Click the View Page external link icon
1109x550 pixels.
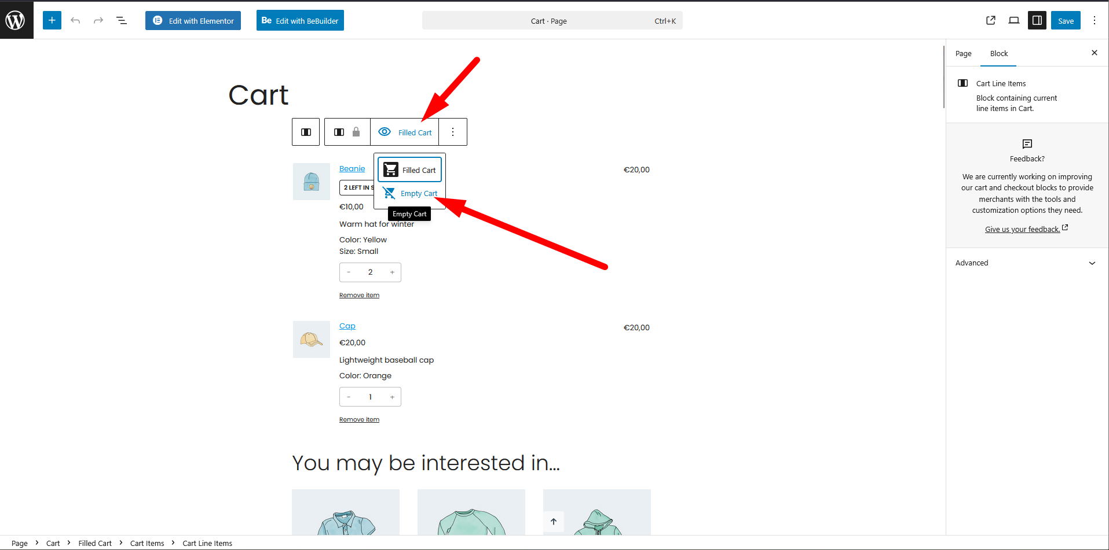[990, 20]
